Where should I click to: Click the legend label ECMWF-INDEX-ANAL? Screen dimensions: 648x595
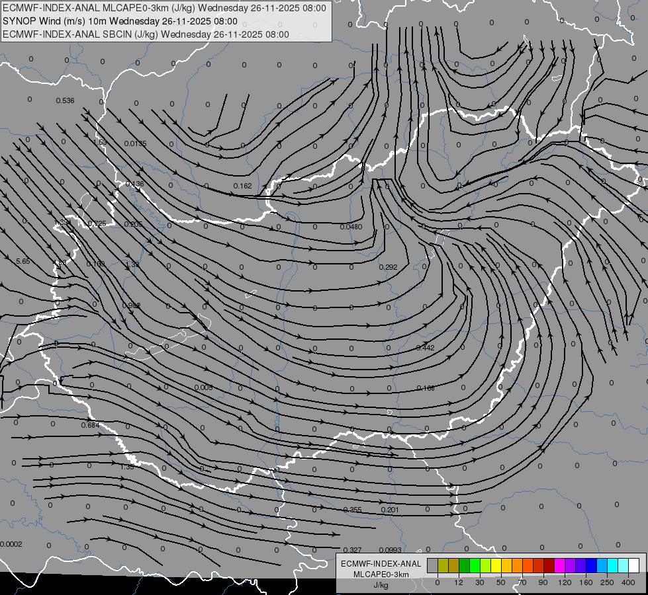click(381, 564)
